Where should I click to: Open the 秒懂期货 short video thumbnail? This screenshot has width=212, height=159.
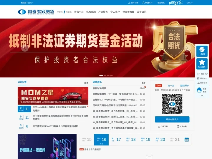pos(47,146)
